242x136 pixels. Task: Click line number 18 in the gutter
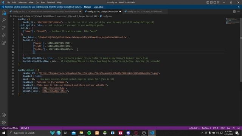point(13,70)
